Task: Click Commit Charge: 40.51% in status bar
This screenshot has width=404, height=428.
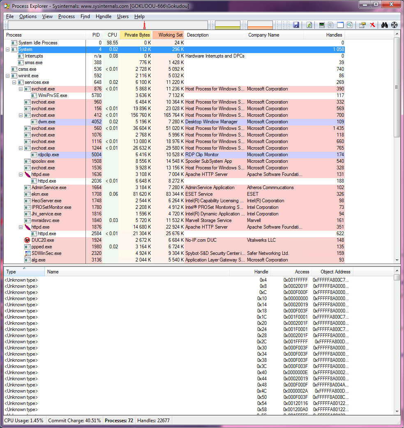Action: point(74,421)
